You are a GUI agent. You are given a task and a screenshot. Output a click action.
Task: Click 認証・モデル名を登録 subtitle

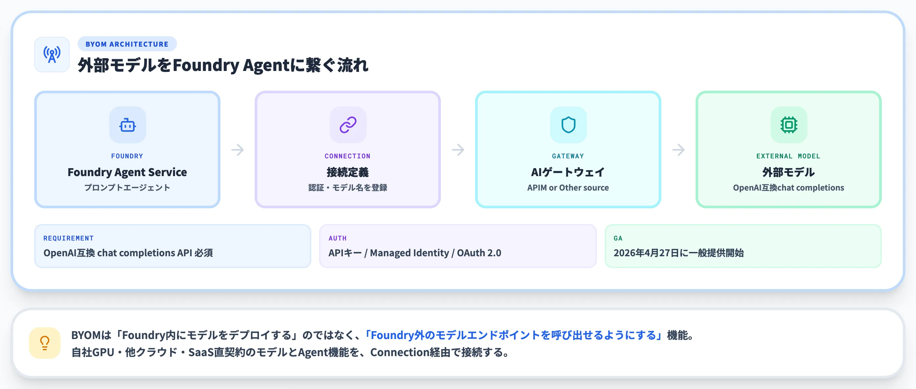[x=348, y=187]
